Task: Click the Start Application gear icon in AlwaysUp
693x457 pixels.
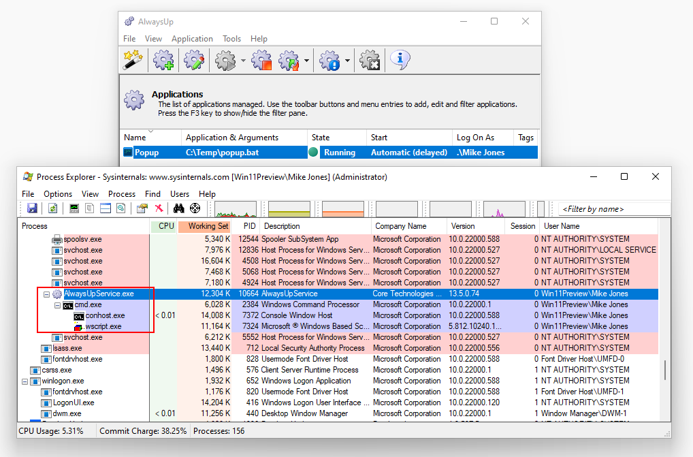Action: pos(225,60)
